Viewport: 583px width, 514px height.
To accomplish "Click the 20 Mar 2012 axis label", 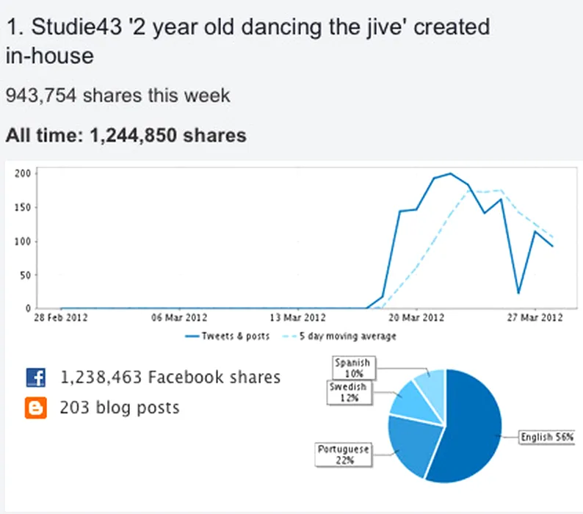I will (x=416, y=318).
